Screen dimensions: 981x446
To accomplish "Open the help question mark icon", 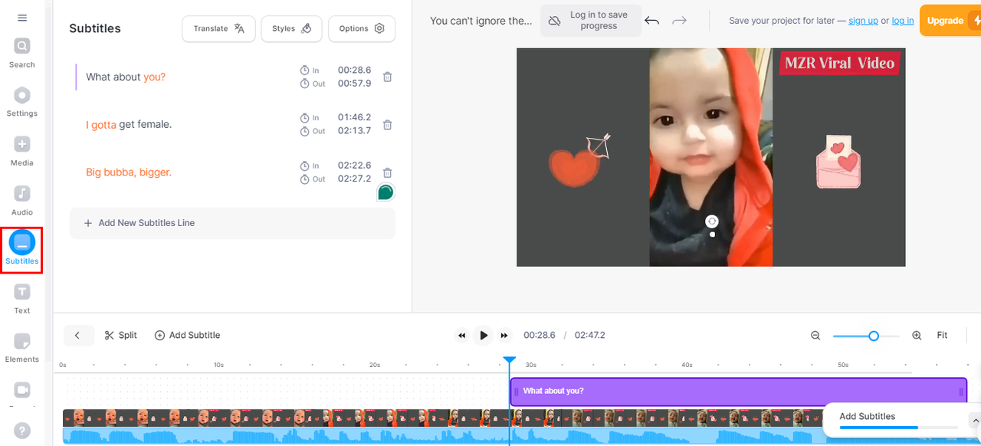I will coord(22,430).
